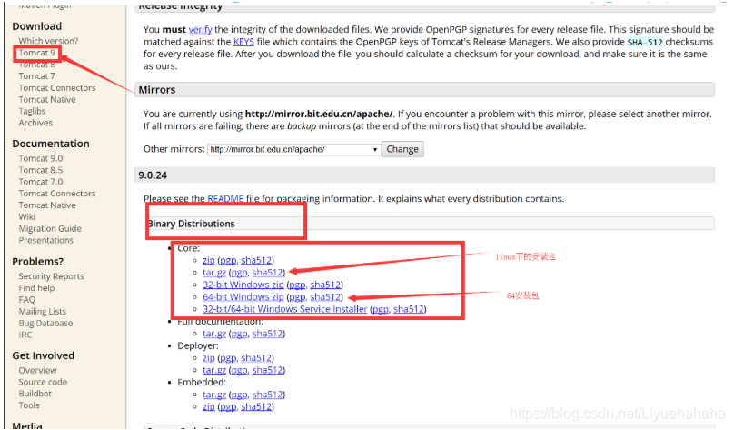The height and width of the screenshot is (430, 734).
Task: Open the Presentations link
Action: pos(45,240)
